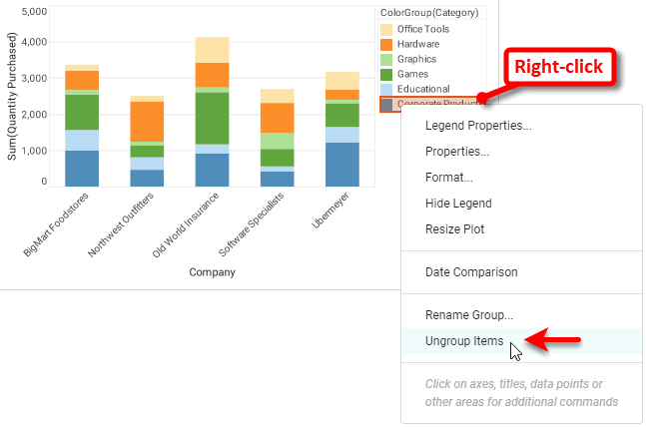Screen dimensions: 646x427
Task: Select the Format... menu entry
Action: pos(448,178)
